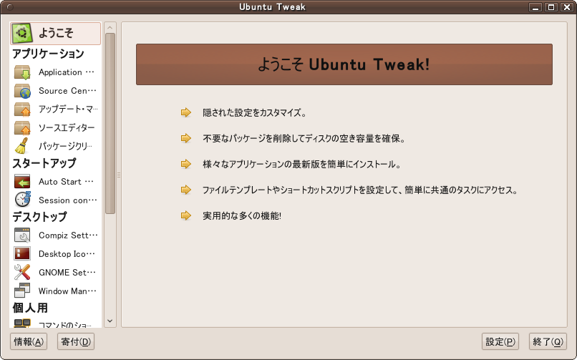Open the Application Center icon

point(22,72)
